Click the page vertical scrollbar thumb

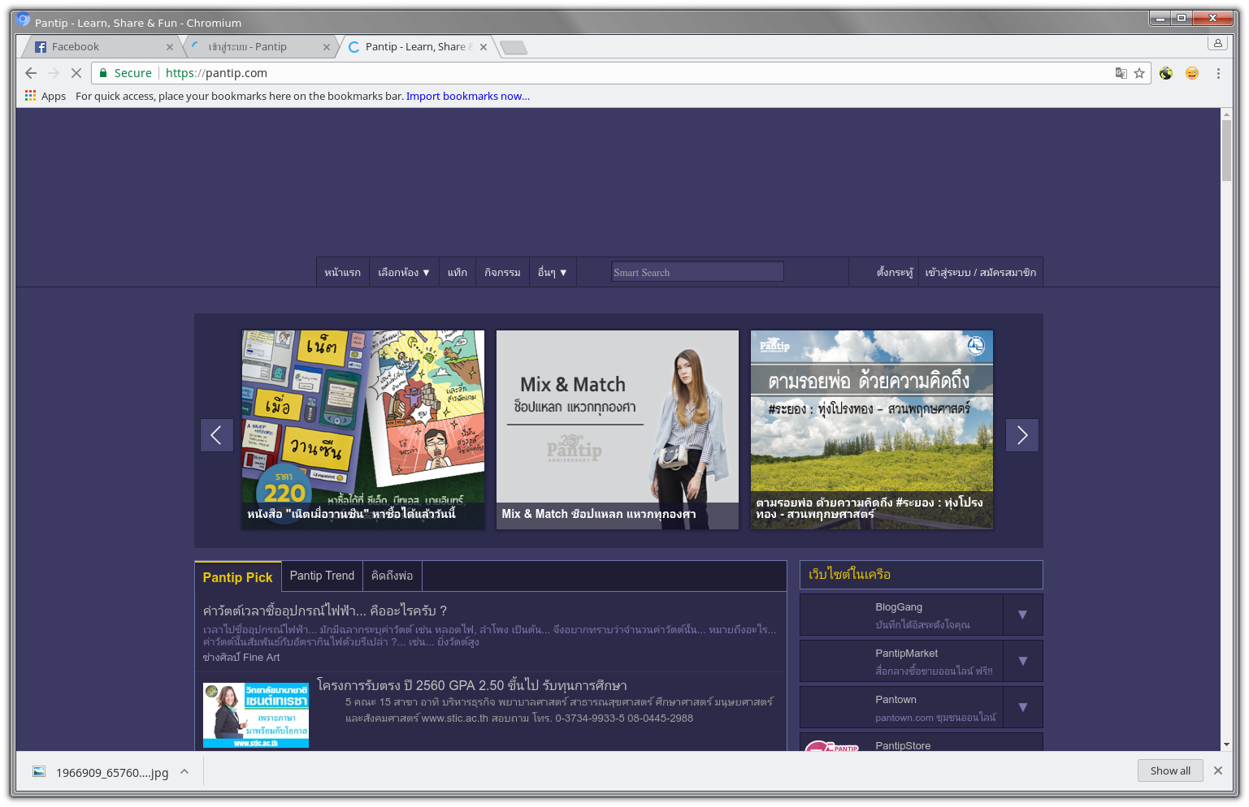click(x=1226, y=151)
